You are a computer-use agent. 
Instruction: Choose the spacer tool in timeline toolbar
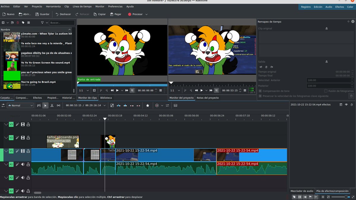(x=58, y=105)
